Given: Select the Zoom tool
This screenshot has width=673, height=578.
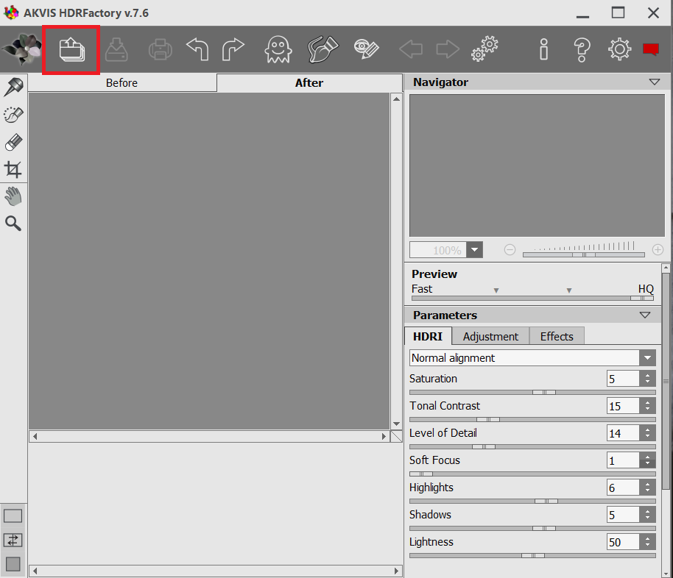Looking at the screenshot, I should point(13,223).
